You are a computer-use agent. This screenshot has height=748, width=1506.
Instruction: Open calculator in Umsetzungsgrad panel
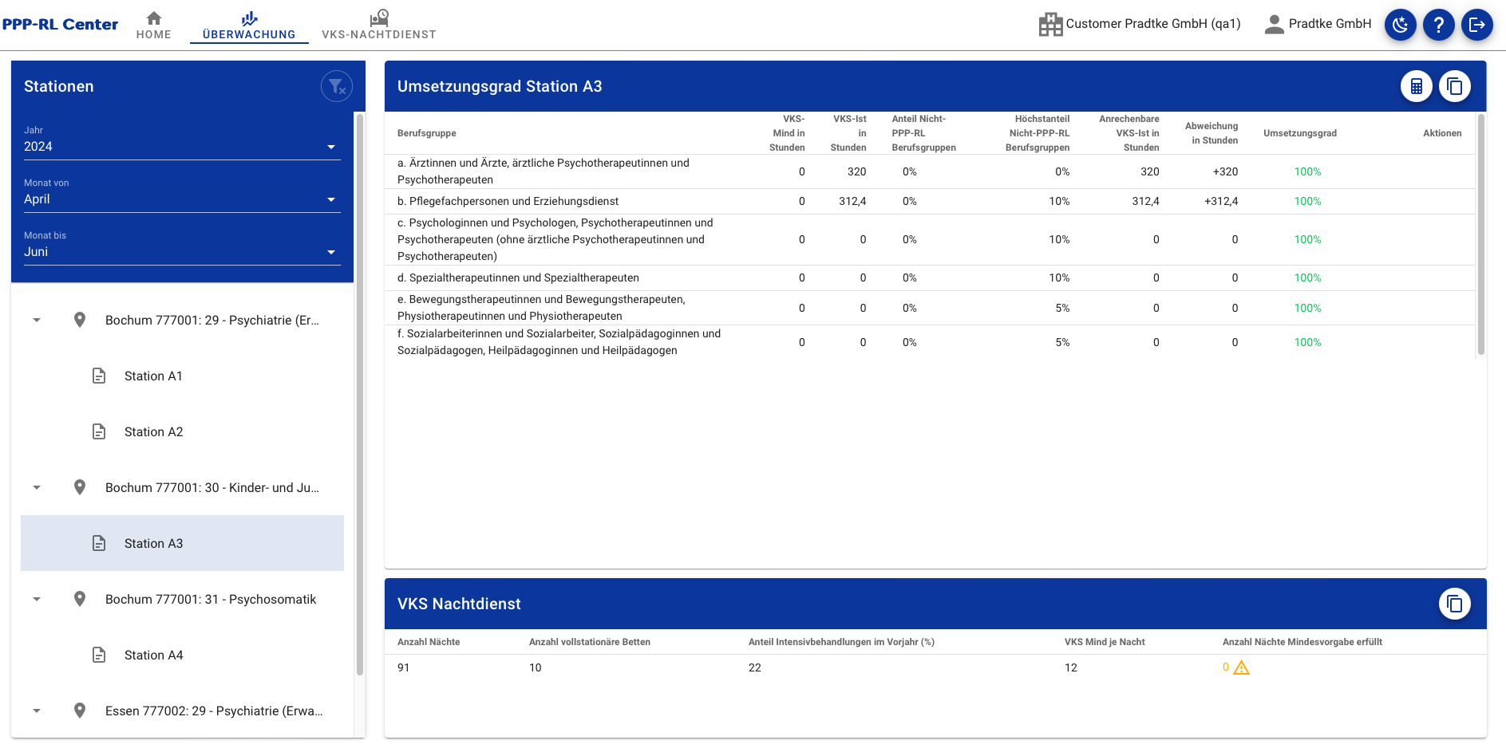pos(1417,86)
